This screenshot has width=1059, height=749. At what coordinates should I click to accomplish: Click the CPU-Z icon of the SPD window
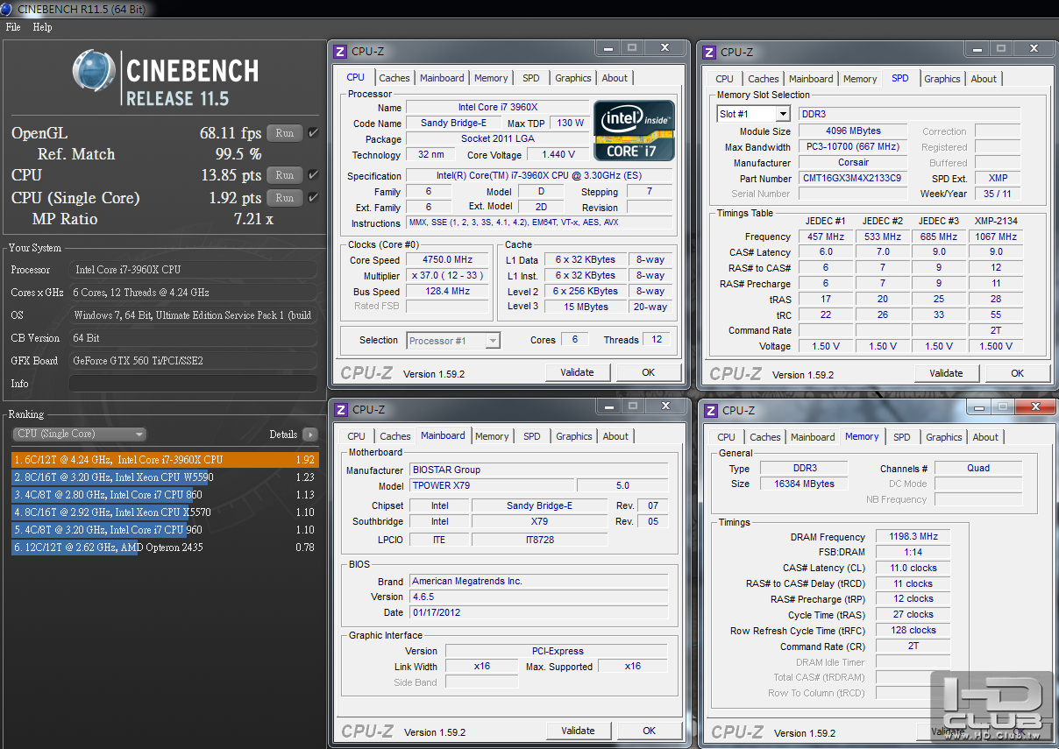(x=709, y=52)
